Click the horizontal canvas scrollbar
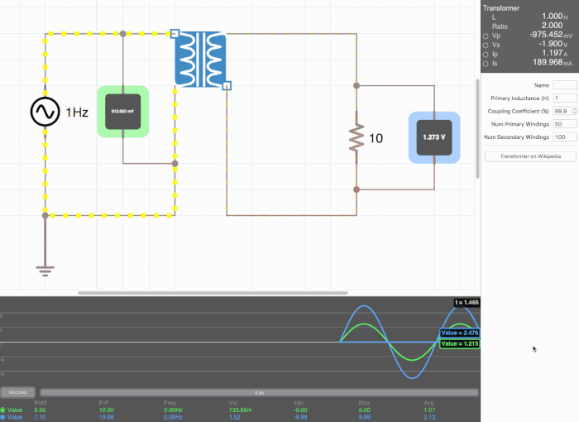579x422 pixels. coord(211,293)
